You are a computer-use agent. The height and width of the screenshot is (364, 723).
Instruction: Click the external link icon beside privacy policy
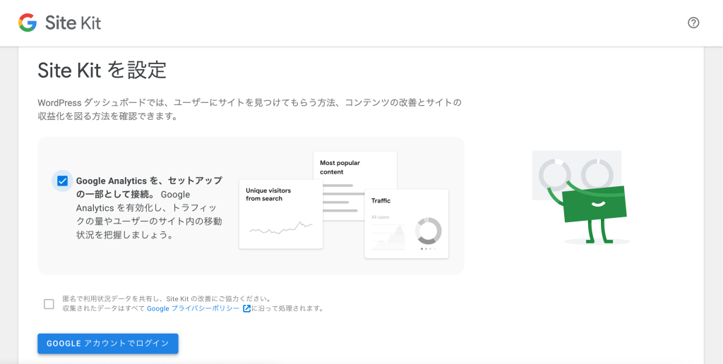tap(246, 309)
